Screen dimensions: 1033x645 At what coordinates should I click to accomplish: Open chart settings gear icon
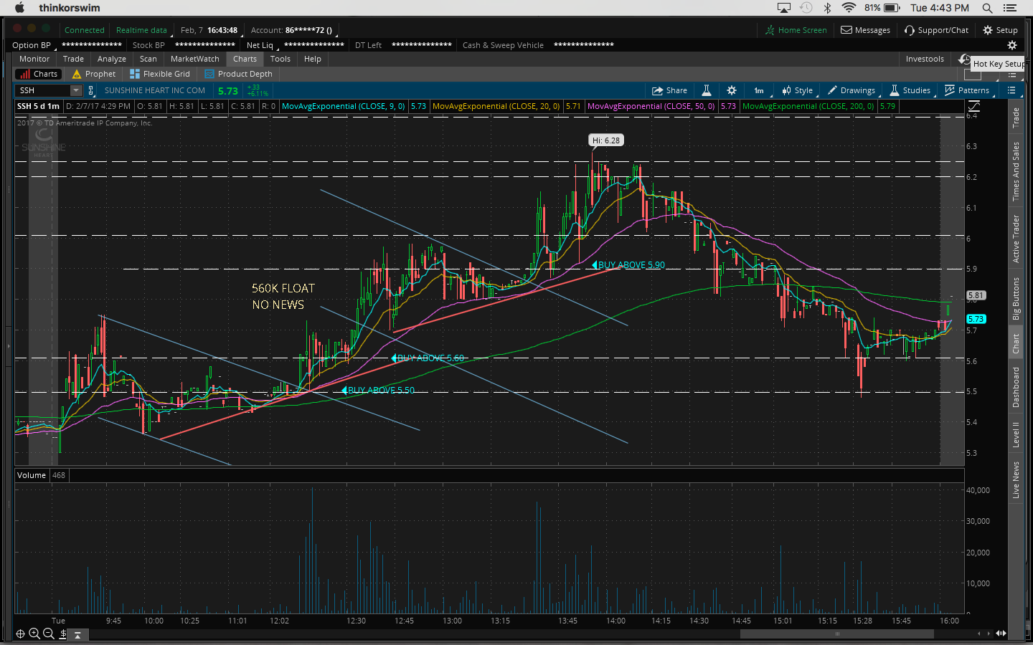pyautogui.click(x=732, y=90)
